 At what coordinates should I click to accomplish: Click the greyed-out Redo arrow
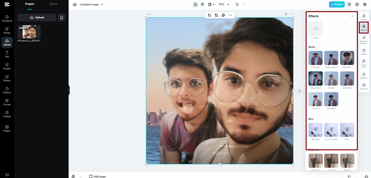pyautogui.click(x=244, y=4)
